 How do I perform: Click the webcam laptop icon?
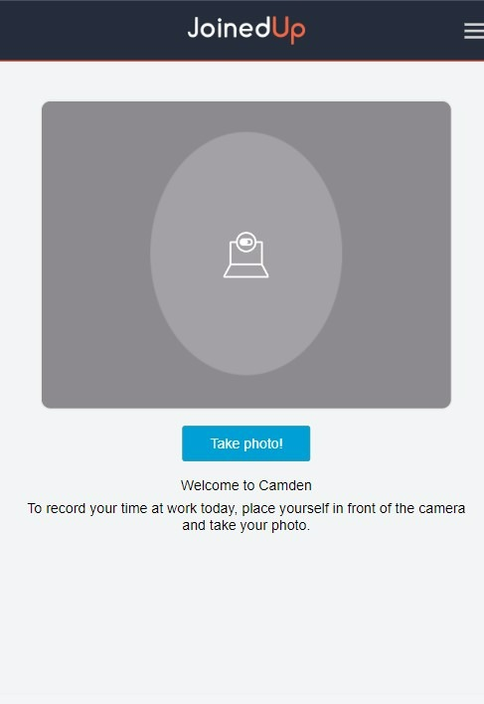coord(245,255)
